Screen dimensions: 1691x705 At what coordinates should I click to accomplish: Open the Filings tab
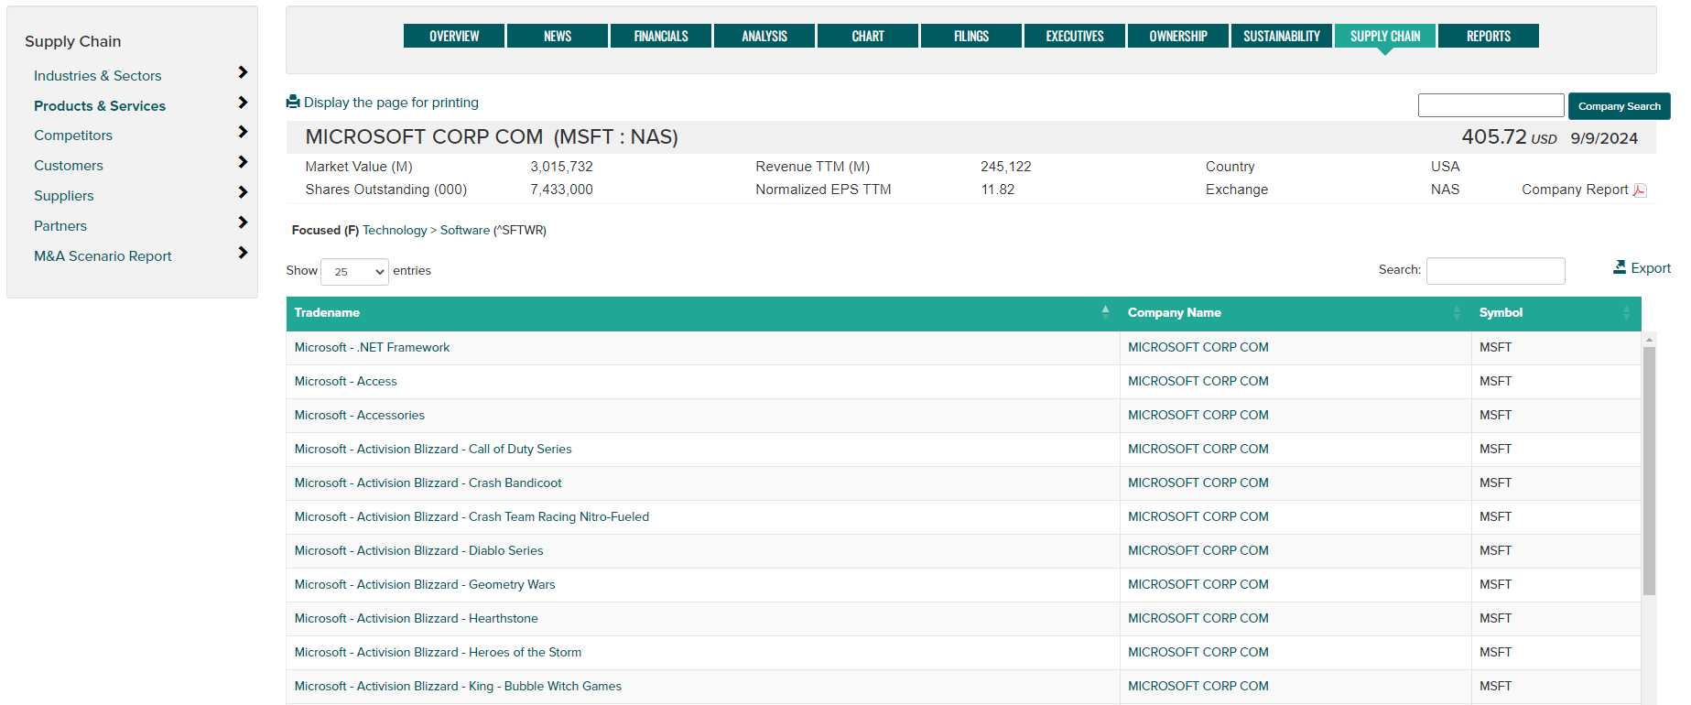[971, 36]
